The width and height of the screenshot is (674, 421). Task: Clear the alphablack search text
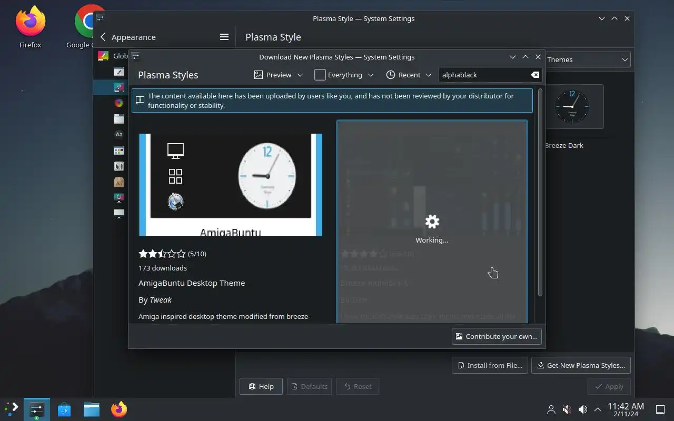tap(535, 75)
